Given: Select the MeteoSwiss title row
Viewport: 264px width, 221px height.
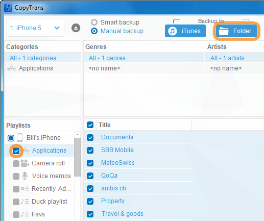Looking at the screenshot, I should click(x=138, y=163).
